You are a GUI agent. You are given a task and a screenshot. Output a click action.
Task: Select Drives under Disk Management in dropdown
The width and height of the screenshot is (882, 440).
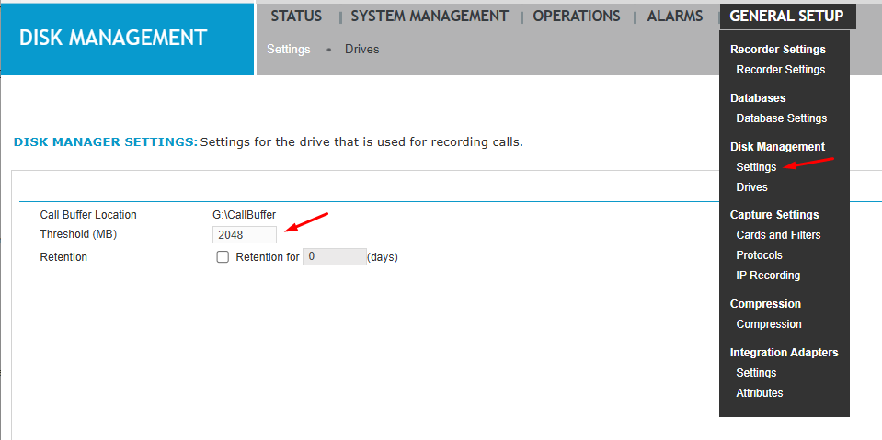coord(751,187)
